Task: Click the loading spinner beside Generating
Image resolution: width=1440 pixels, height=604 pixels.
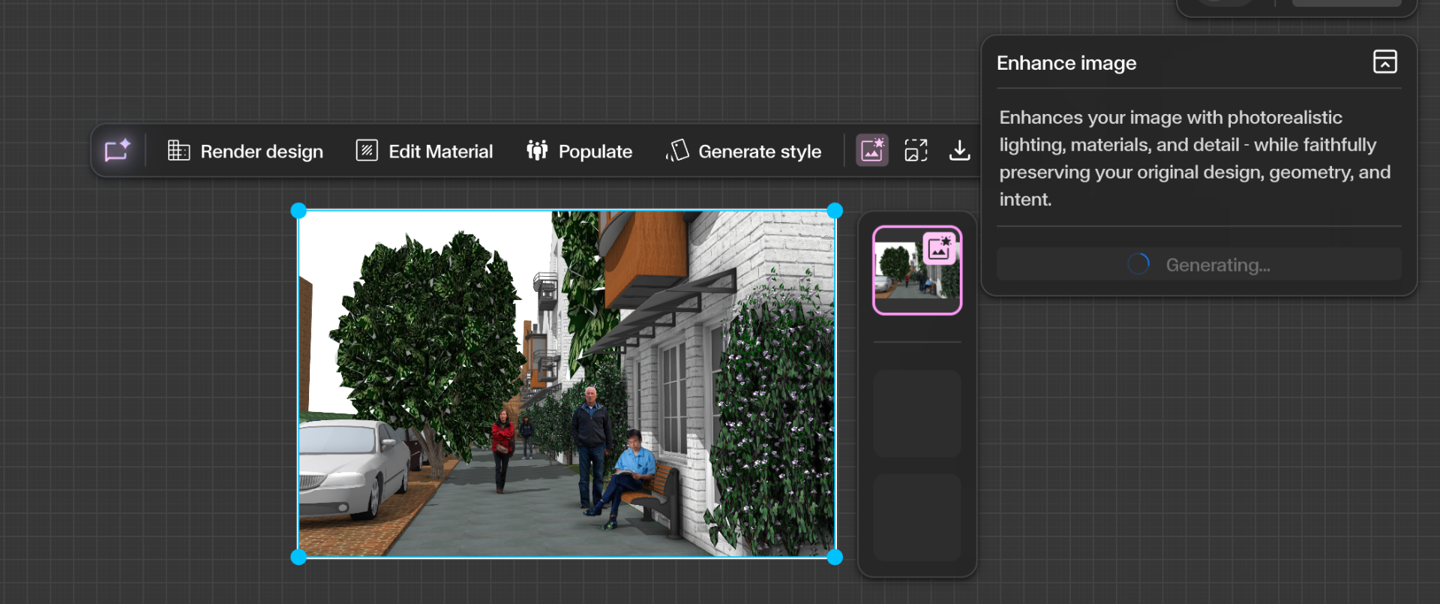Action: (1138, 264)
